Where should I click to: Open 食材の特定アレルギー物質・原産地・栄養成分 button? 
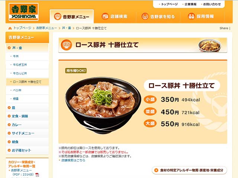click(189, 171)
